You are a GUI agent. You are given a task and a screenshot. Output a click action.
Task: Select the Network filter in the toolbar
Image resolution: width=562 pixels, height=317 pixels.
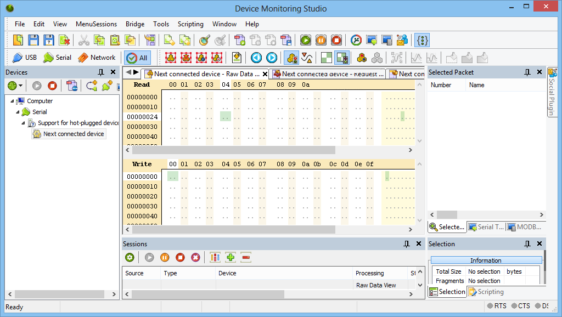97,58
